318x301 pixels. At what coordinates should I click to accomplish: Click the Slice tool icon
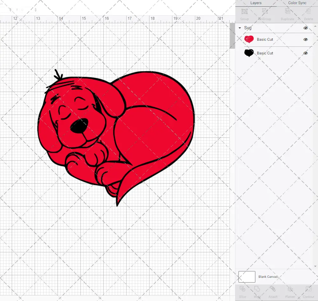click(x=242, y=289)
